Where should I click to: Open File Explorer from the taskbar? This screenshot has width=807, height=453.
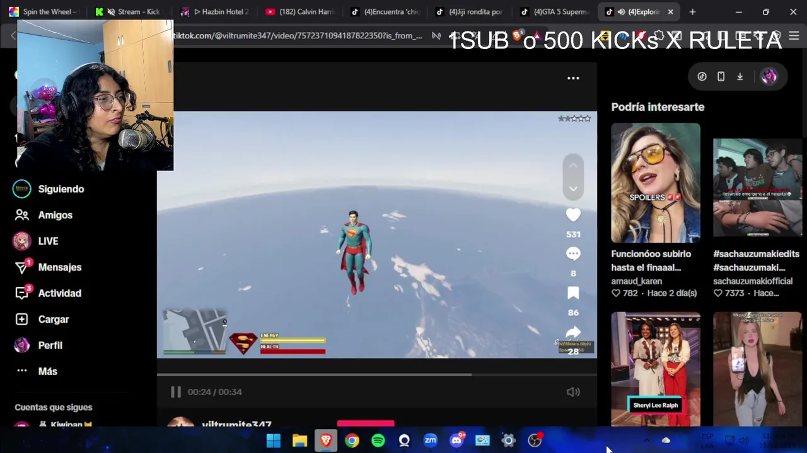[x=299, y=440]
